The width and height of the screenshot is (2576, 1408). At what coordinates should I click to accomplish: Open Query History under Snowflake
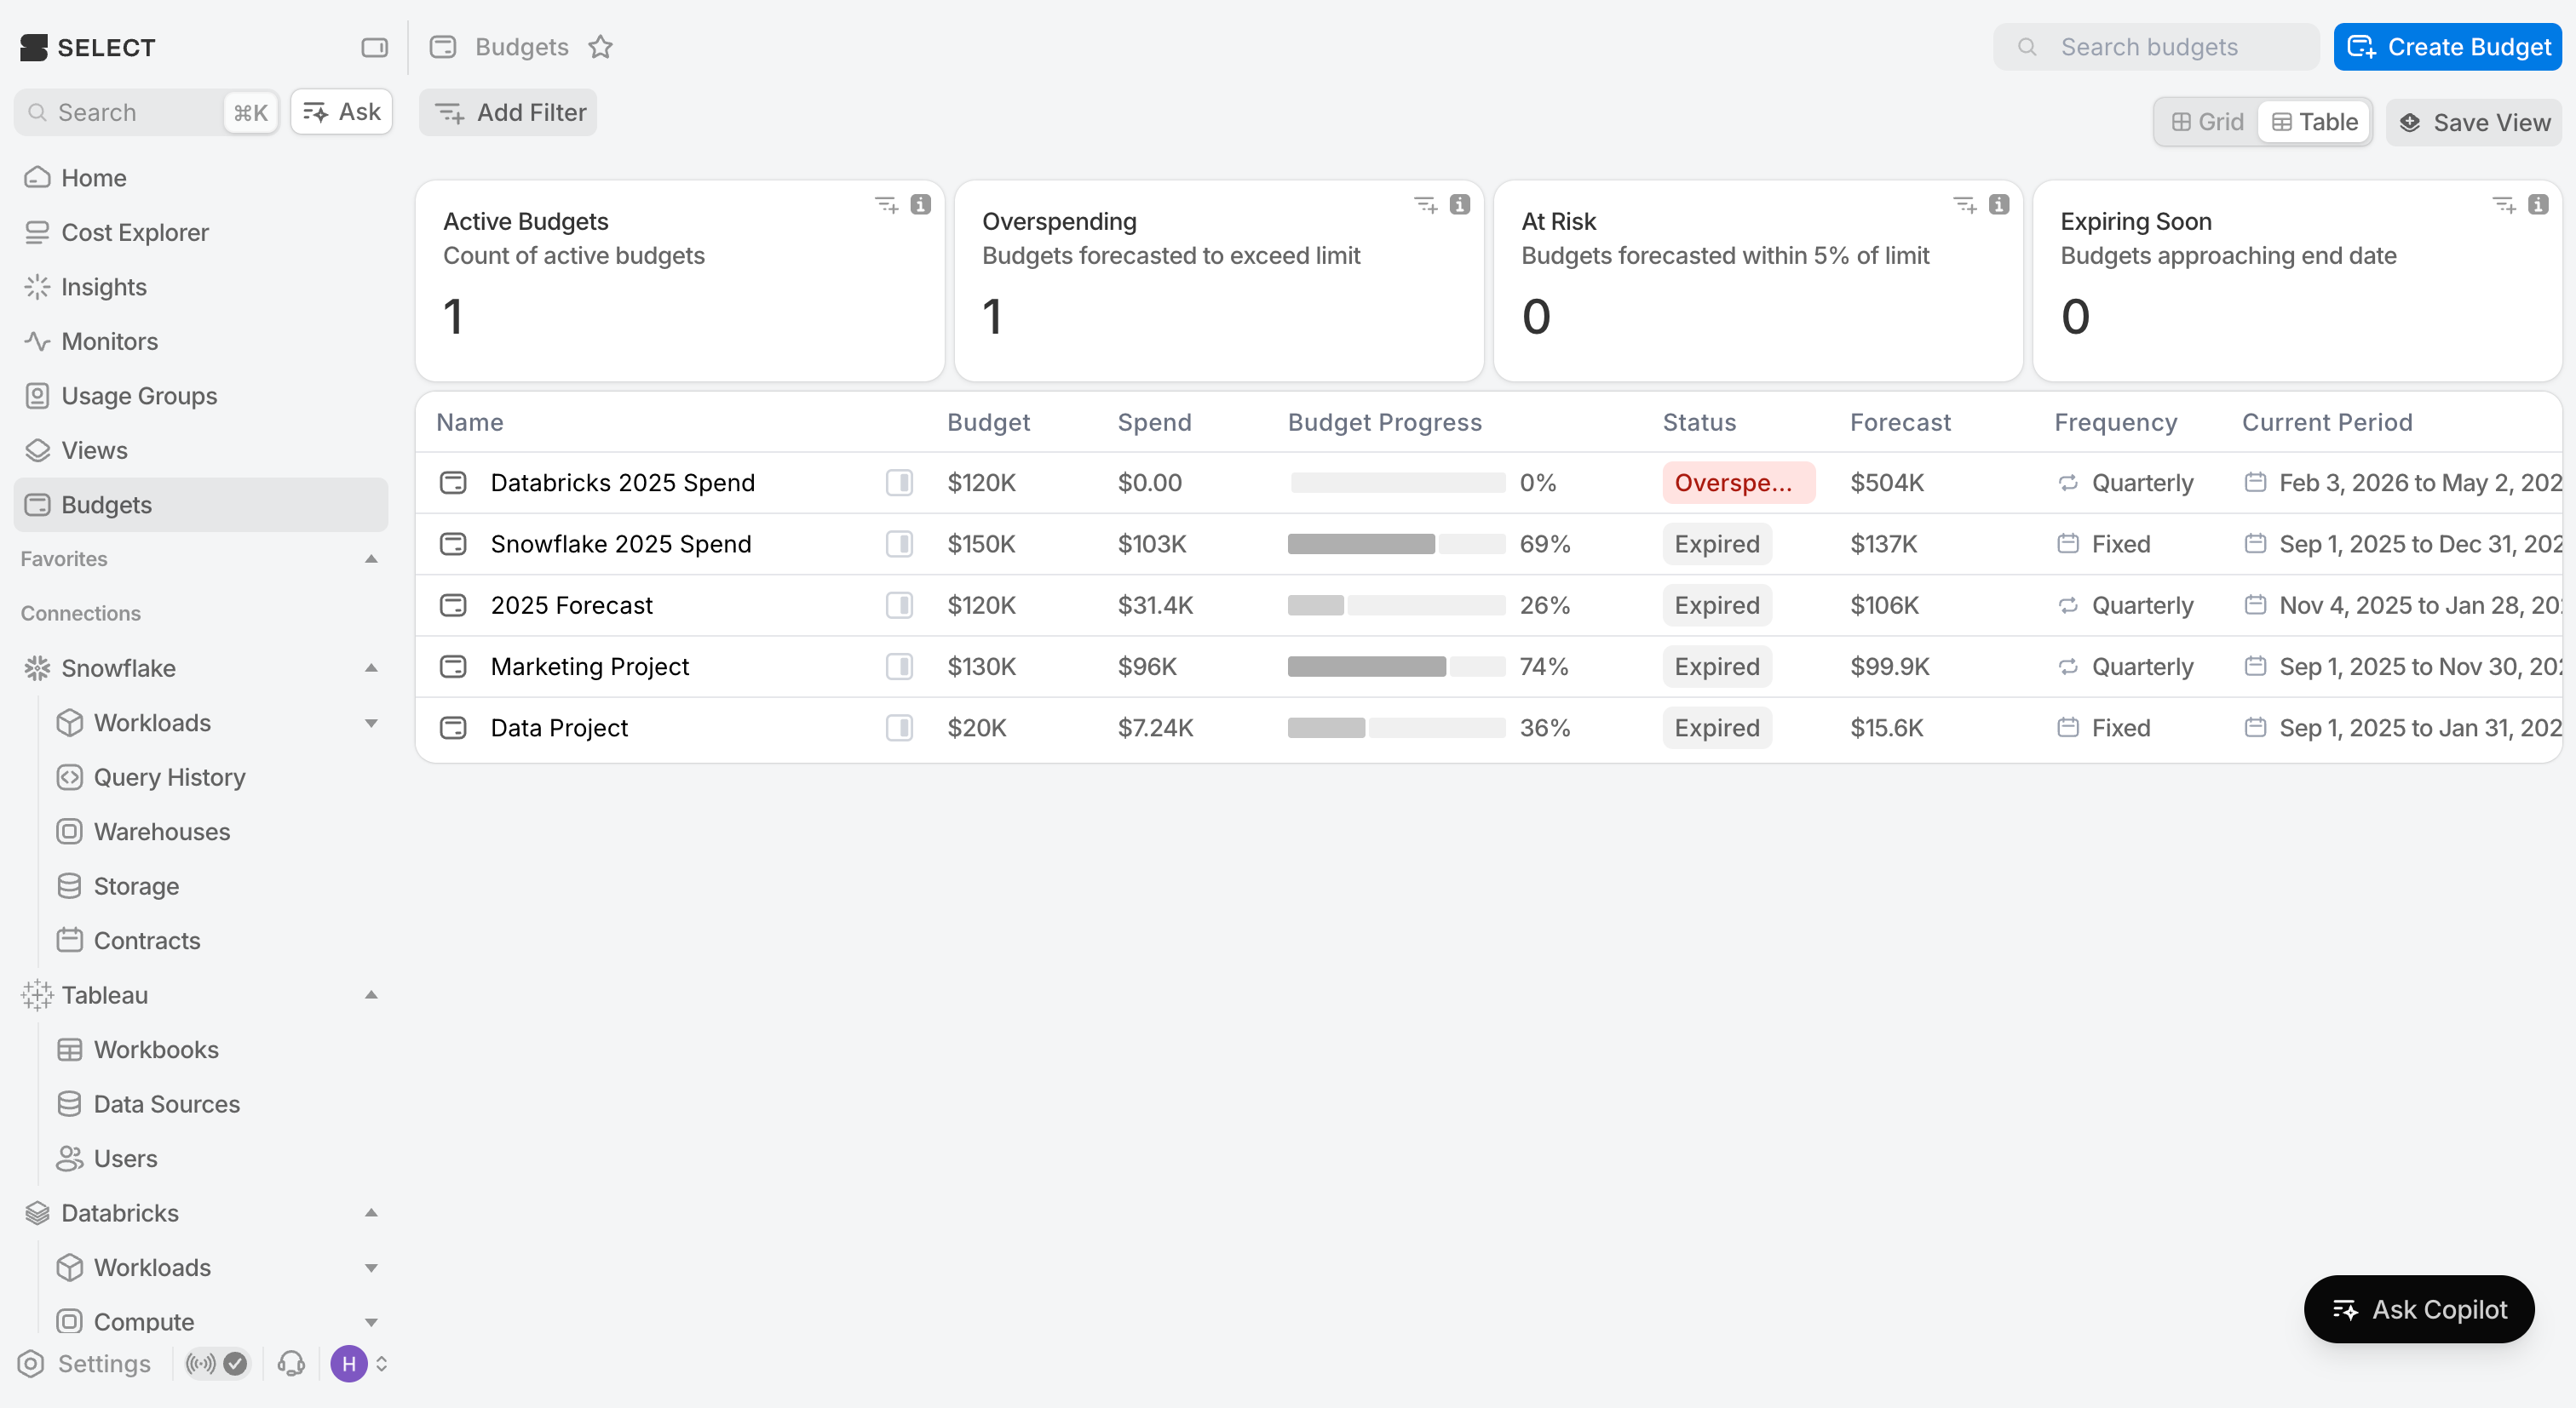tap(169, 776)
